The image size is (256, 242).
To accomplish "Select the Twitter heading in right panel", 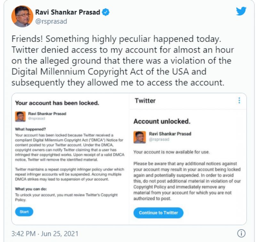I will [145, 101].
